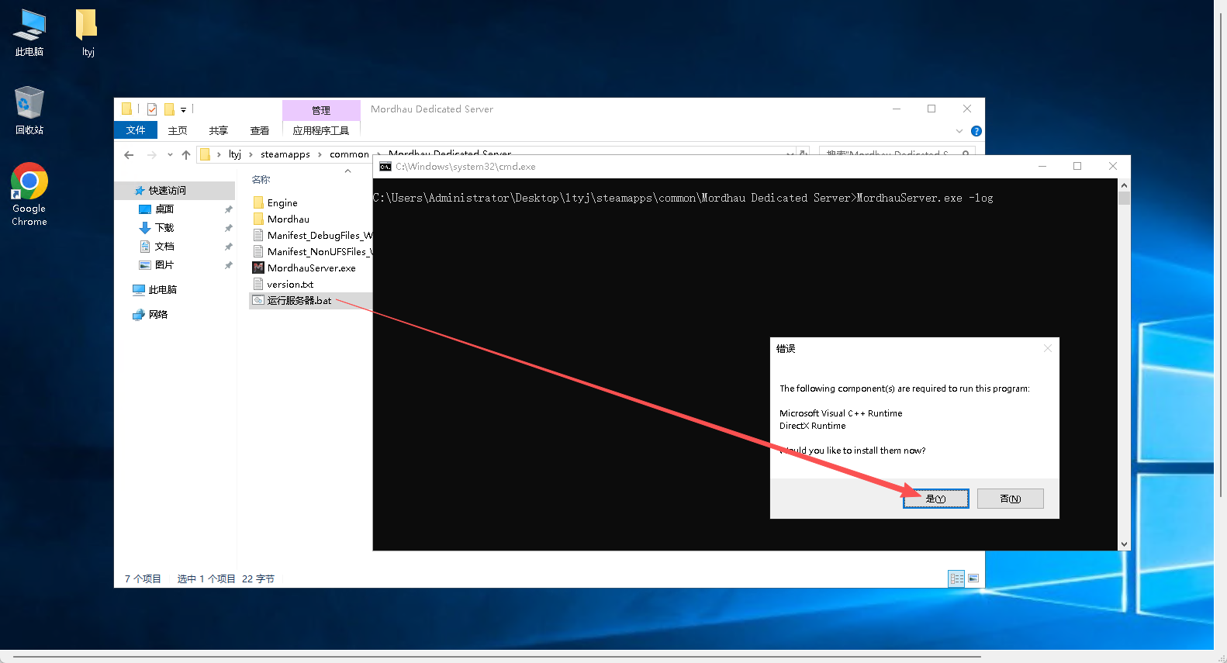Viewport: 1227px width, 663px height.
Task: Switch to large thumbnails view icon
Action: [973, 578]
